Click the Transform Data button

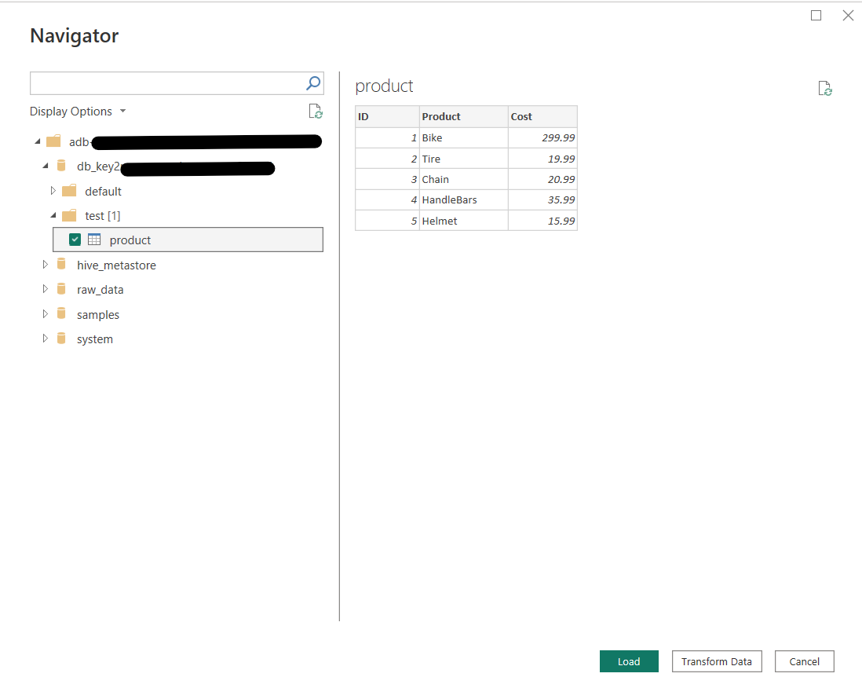tap(716, 661)
